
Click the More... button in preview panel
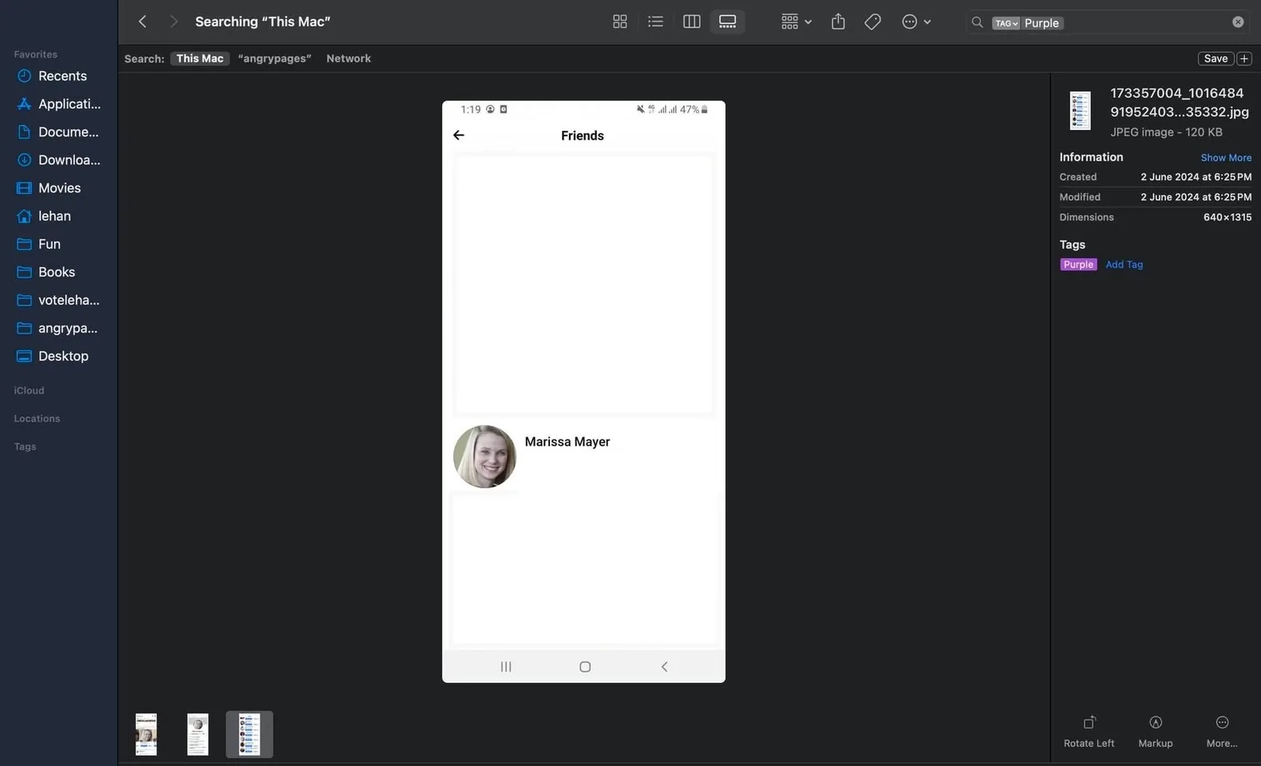pyautogui.click(x=1222, y=732)
